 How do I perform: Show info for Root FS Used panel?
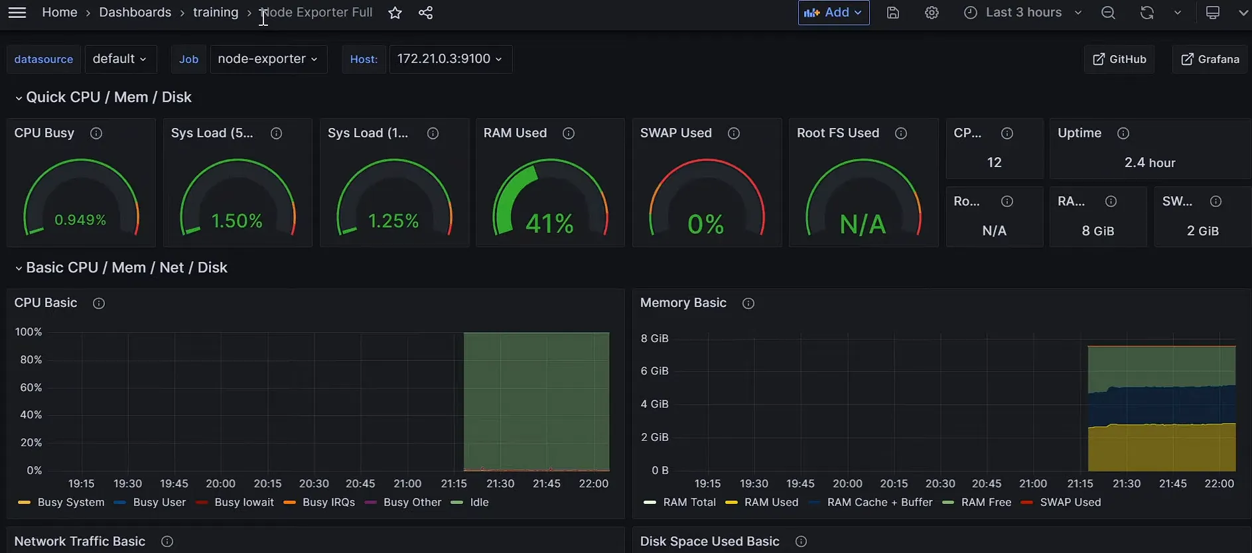901,133
